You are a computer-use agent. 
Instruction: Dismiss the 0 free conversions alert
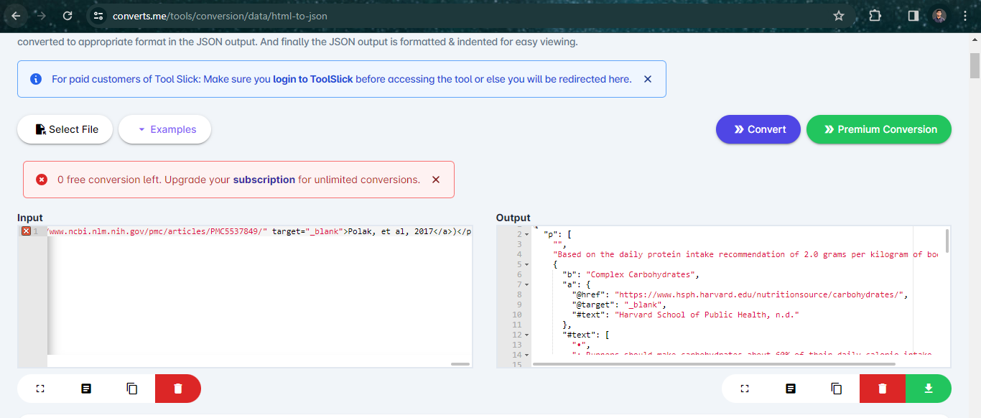click(436, 180)
